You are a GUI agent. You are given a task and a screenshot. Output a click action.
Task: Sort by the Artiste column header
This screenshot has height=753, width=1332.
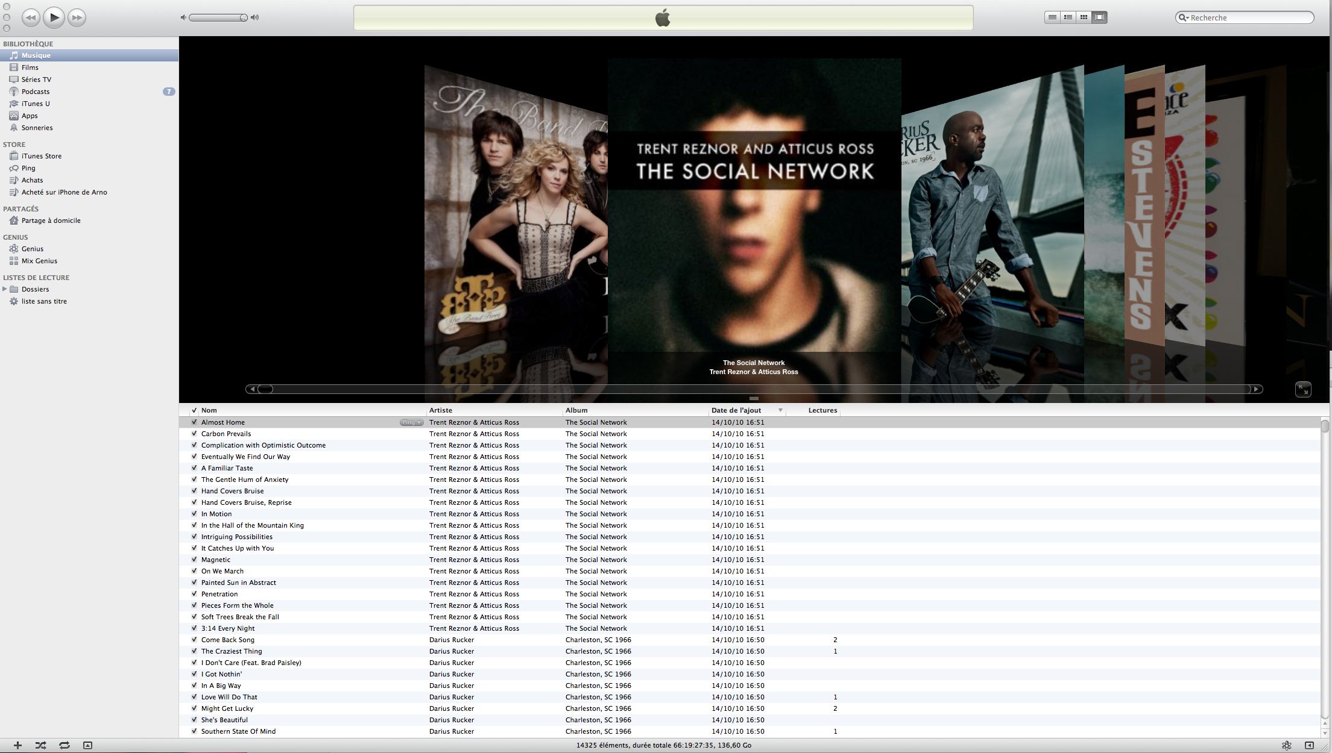coord(494,410)
